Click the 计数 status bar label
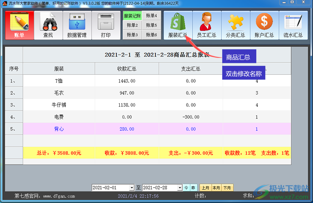The image size is (313, 203). click(x=200, y=195)
